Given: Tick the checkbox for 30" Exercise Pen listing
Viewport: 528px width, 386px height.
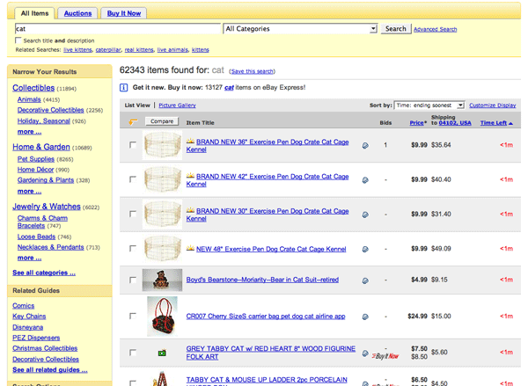Looking at the screenshot, I should 133,214.
